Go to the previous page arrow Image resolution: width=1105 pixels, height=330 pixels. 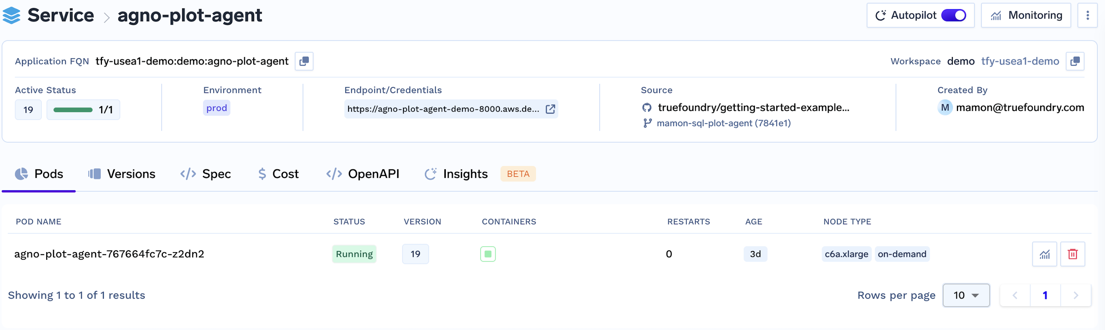click(x=1015, y=295)
